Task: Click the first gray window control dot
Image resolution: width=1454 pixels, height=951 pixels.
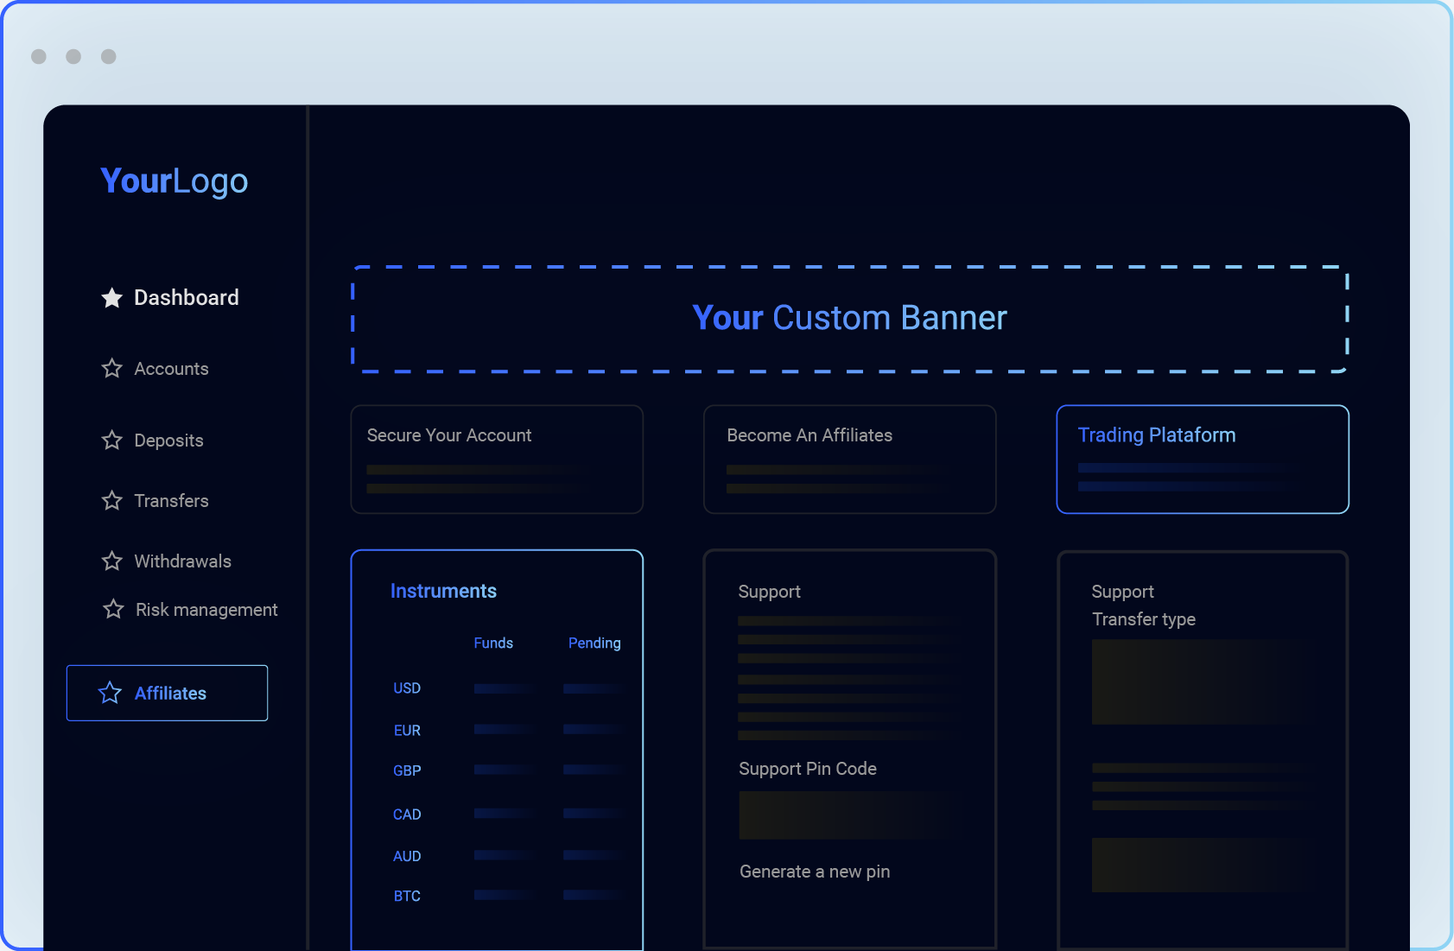Action: (39, 56)
